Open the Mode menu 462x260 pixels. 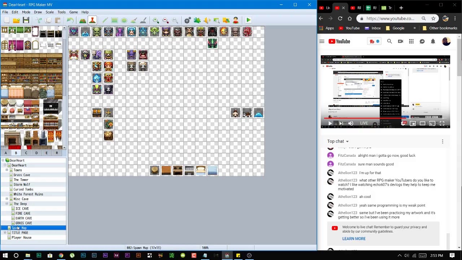26,12
